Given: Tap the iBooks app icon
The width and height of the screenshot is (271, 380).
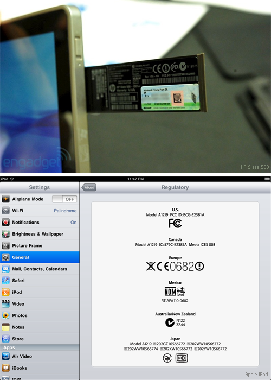Looking at the screenshot, I should pyautogui.click(x=5, y=368).
